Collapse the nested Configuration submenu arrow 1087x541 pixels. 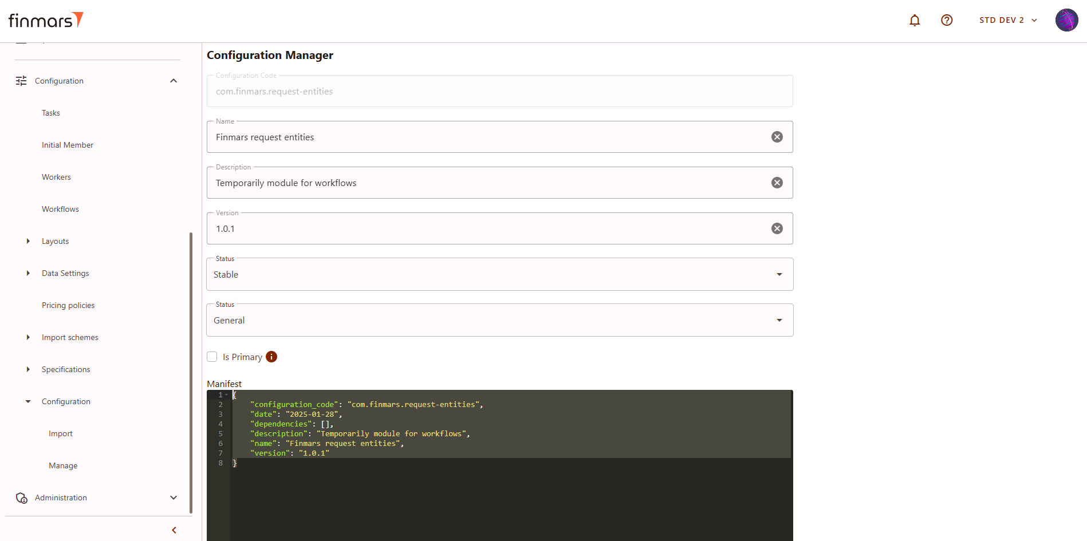[28, 401]
